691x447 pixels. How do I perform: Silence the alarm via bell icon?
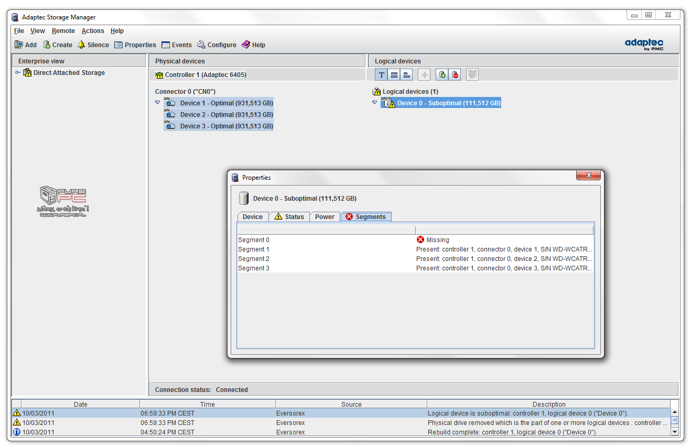(81, 45)
